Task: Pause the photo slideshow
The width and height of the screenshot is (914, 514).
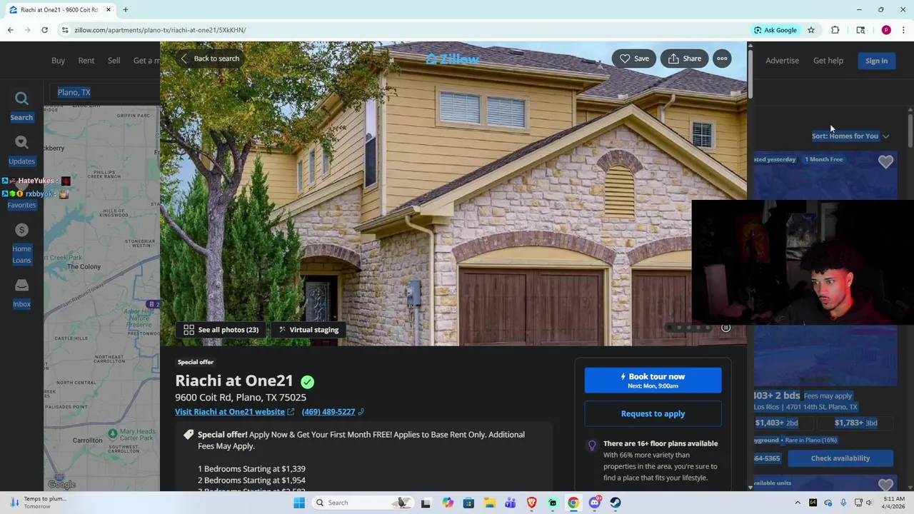Action: click(x=725, y=328)
